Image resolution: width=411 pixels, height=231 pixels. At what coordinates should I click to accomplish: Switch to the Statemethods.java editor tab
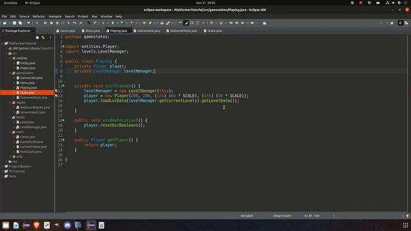182,31
